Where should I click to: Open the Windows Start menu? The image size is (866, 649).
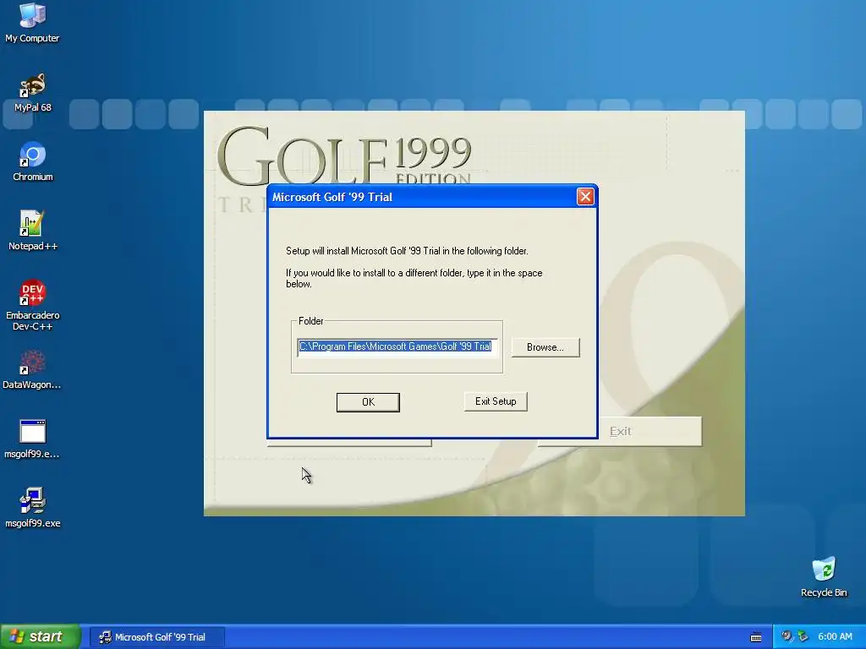click(x=40, y=636)
